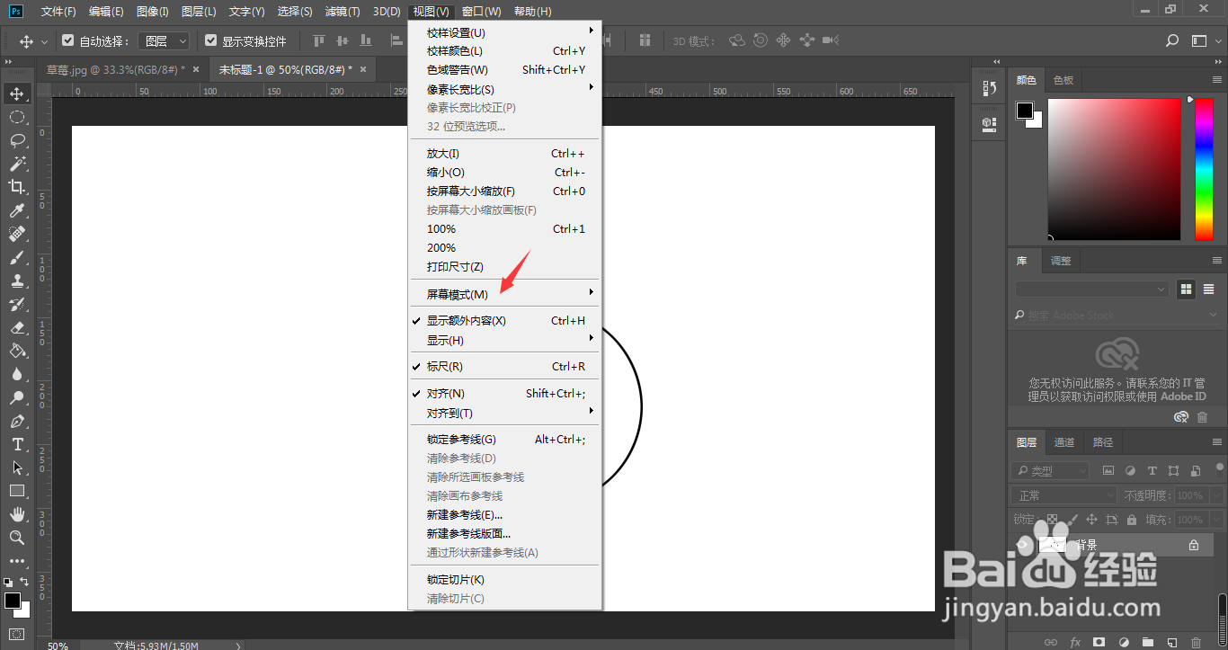Image resolution: width=1228 pixels, height=650 pixels.
Task: Switch to the 通道 panel tab
Action: pyautogui.click(x=1064, y=442)
